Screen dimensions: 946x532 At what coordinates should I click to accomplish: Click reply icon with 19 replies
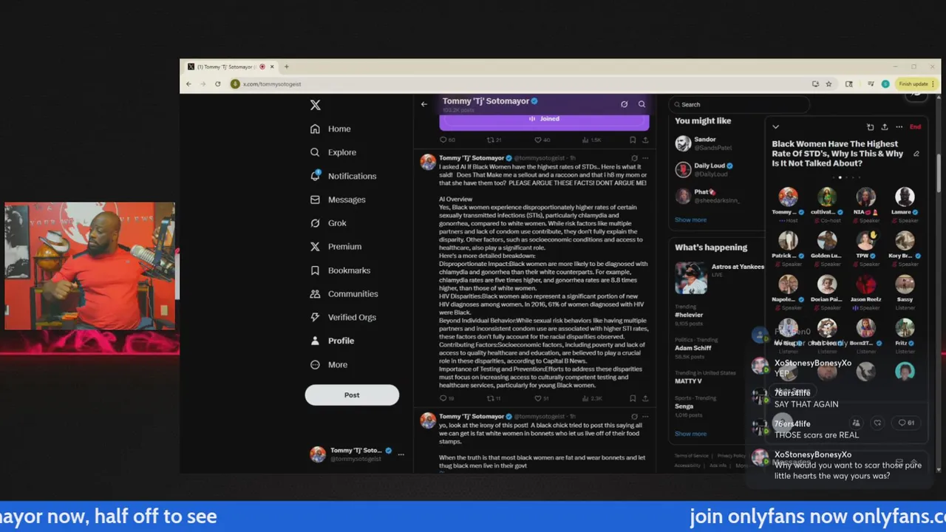443,398
